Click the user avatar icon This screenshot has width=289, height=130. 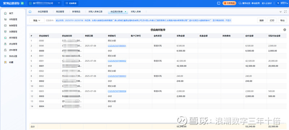[278, 3]
